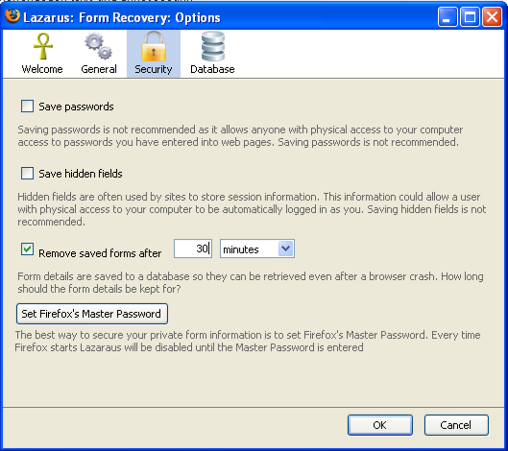Minimize the Lazarus Options window
The width and height of the screenshot is (508, 451).
(x=447, y=16)
